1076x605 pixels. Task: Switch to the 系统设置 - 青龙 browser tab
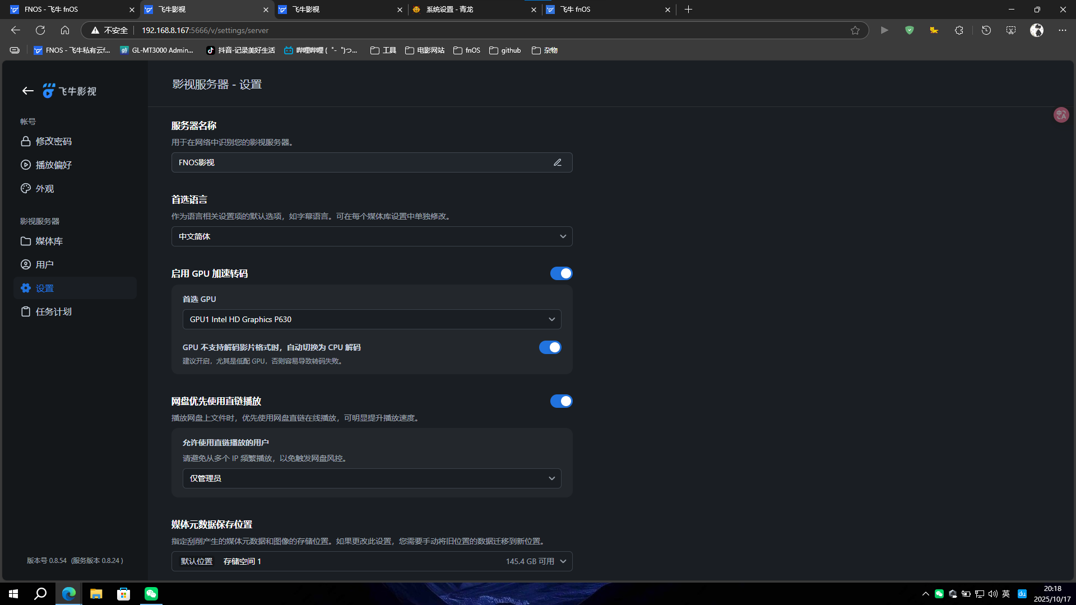point(449,10)
